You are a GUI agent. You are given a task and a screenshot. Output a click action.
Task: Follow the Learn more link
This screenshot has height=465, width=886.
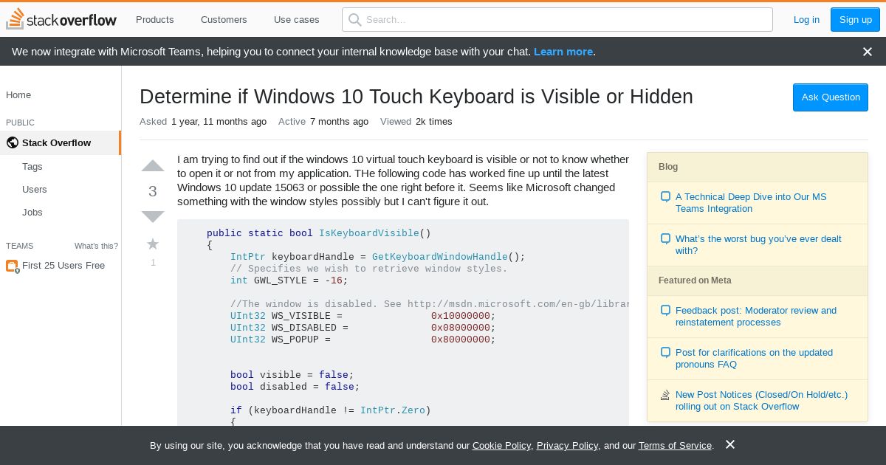click(x=563, y=52)
